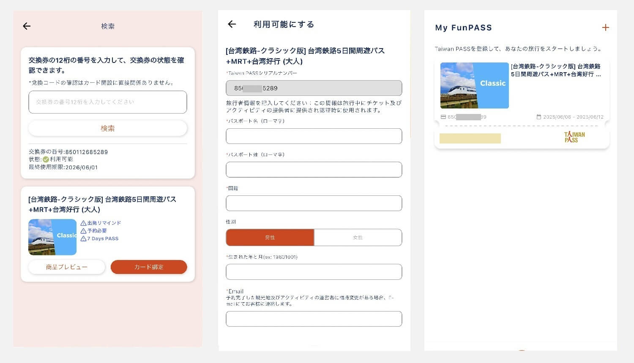Click the 予約必要 warning icon
634x363 pixels.
(x=83, y=231)
